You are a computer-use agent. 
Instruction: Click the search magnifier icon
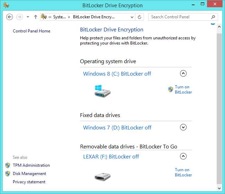coord(213,17)
